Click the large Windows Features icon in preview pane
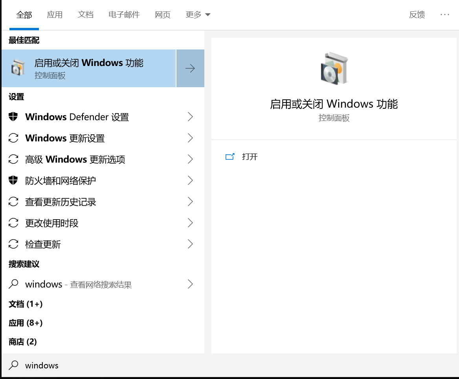This screenshot has height=379, width=459. (334, 68)
